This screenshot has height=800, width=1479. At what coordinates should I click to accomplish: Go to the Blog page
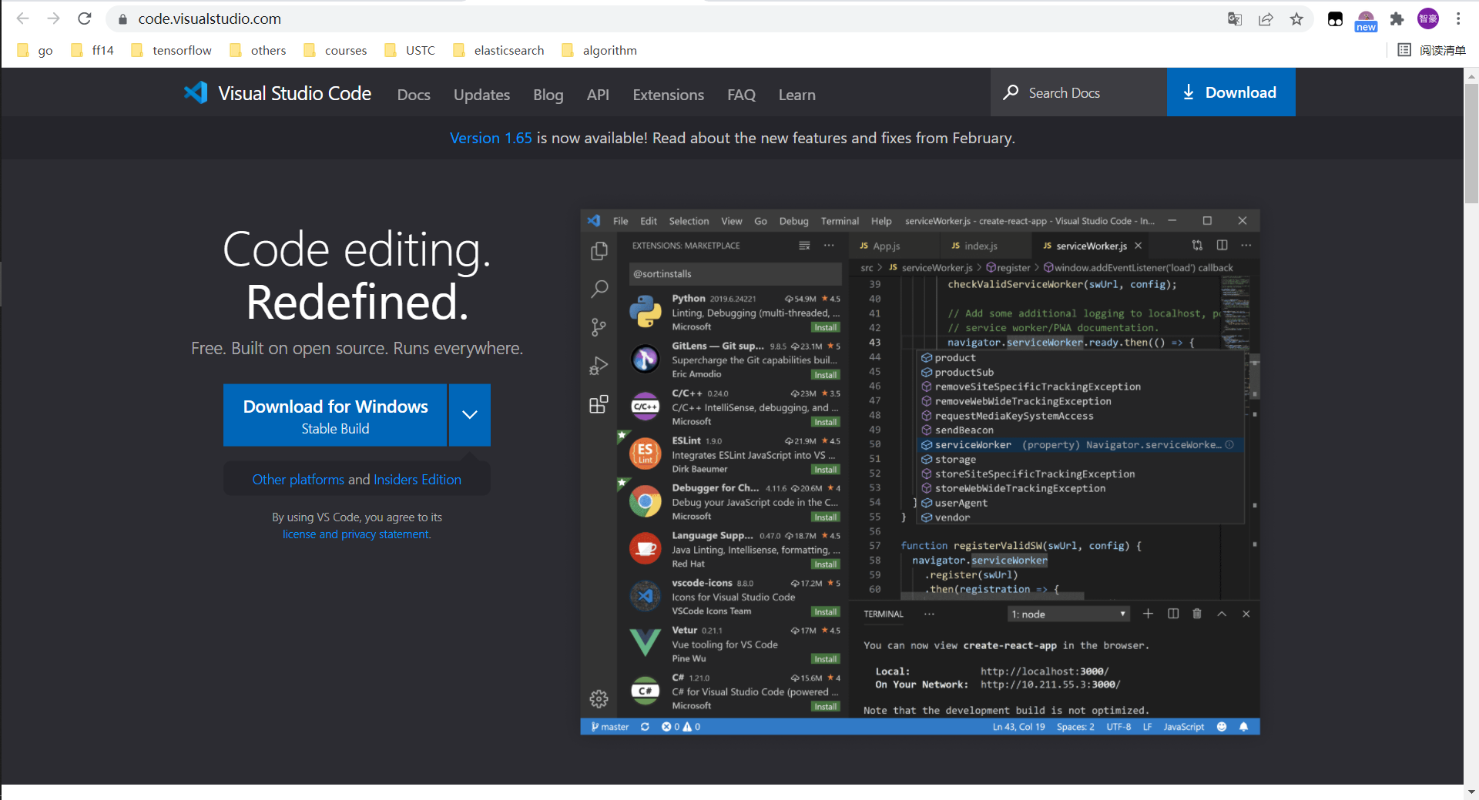click(x=548, y=95)
